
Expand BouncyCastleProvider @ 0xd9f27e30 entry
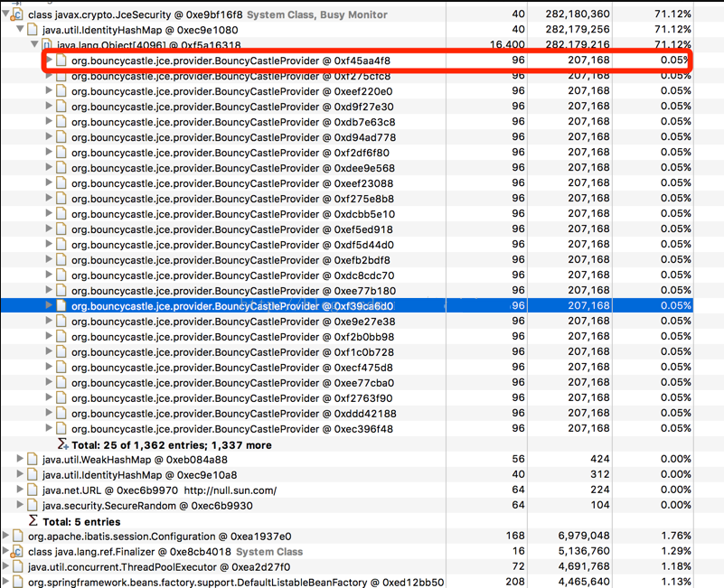[x=49, y=106]
